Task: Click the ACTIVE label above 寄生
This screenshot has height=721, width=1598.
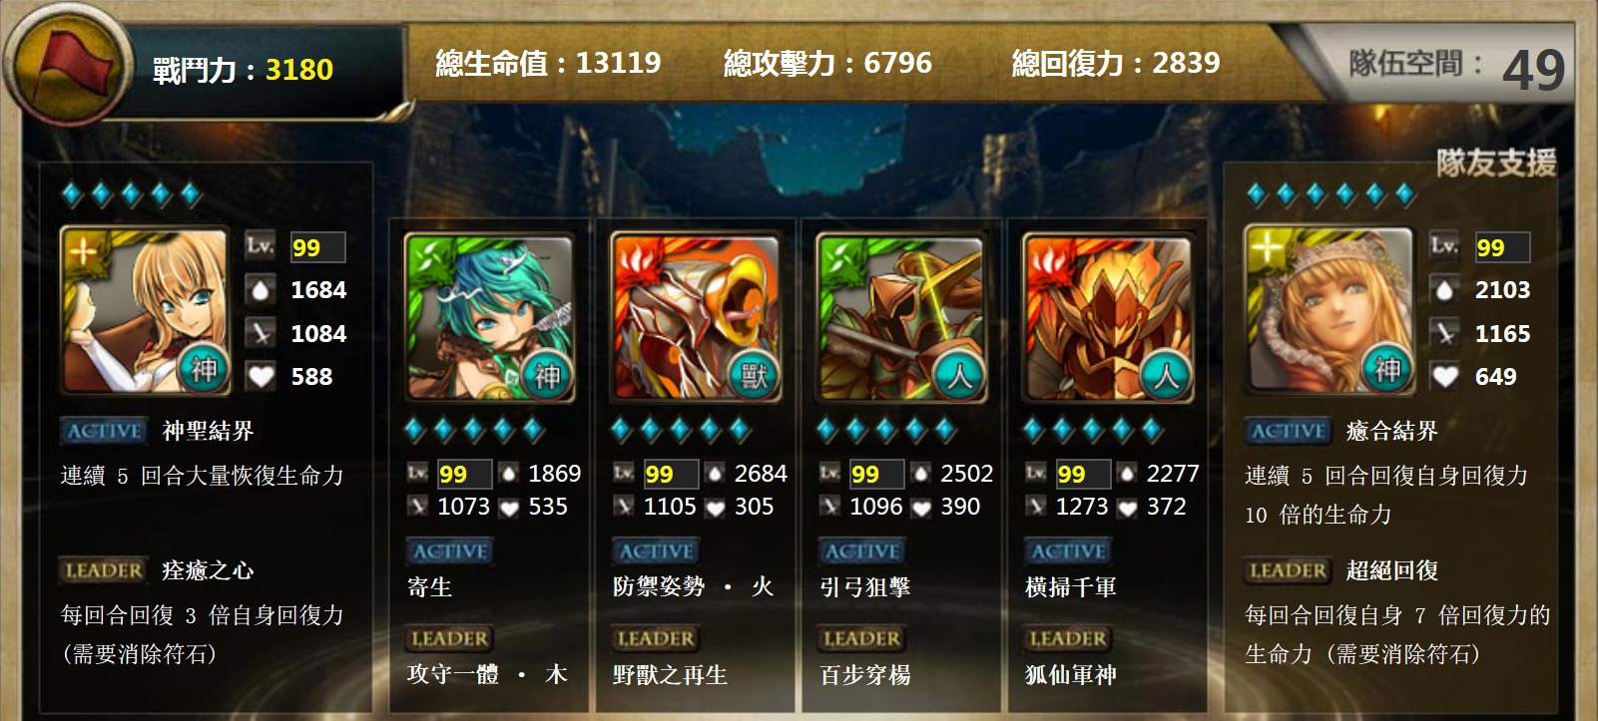Action: pos(450,551)
